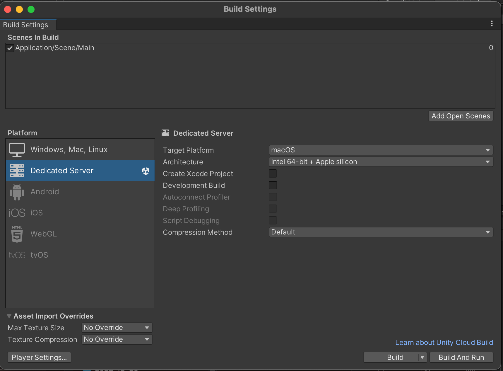The image size is (503, 371).
Task: Enable Development Build checkbox
Action: point(273,185)
